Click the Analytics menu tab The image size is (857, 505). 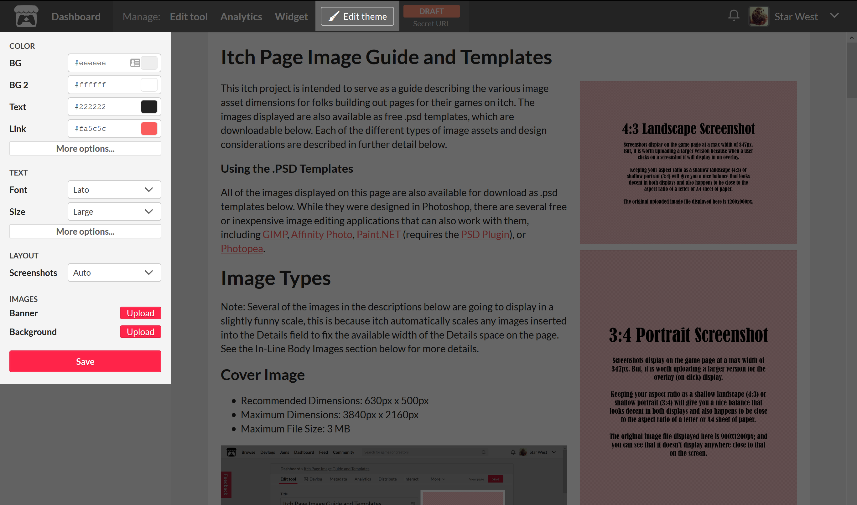(241, 16)
